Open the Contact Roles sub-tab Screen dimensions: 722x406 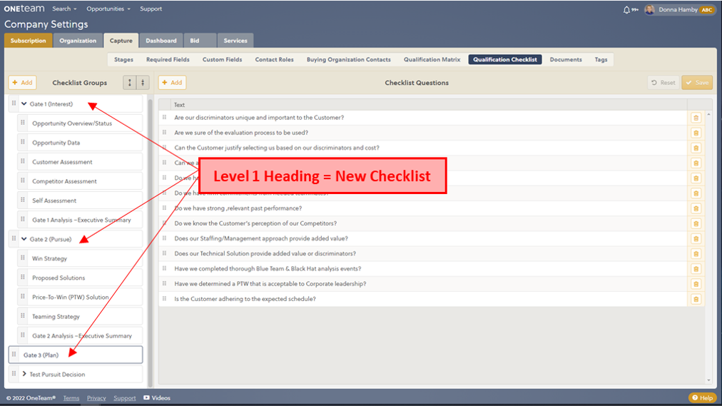[275, 59]
